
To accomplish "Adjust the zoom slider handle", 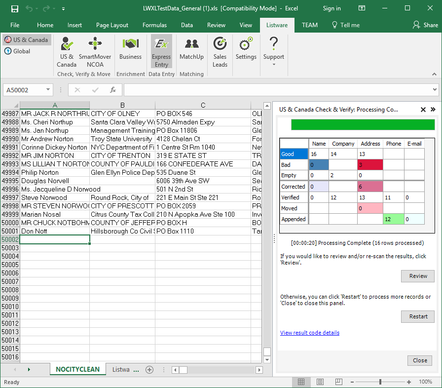I will 380,382.
